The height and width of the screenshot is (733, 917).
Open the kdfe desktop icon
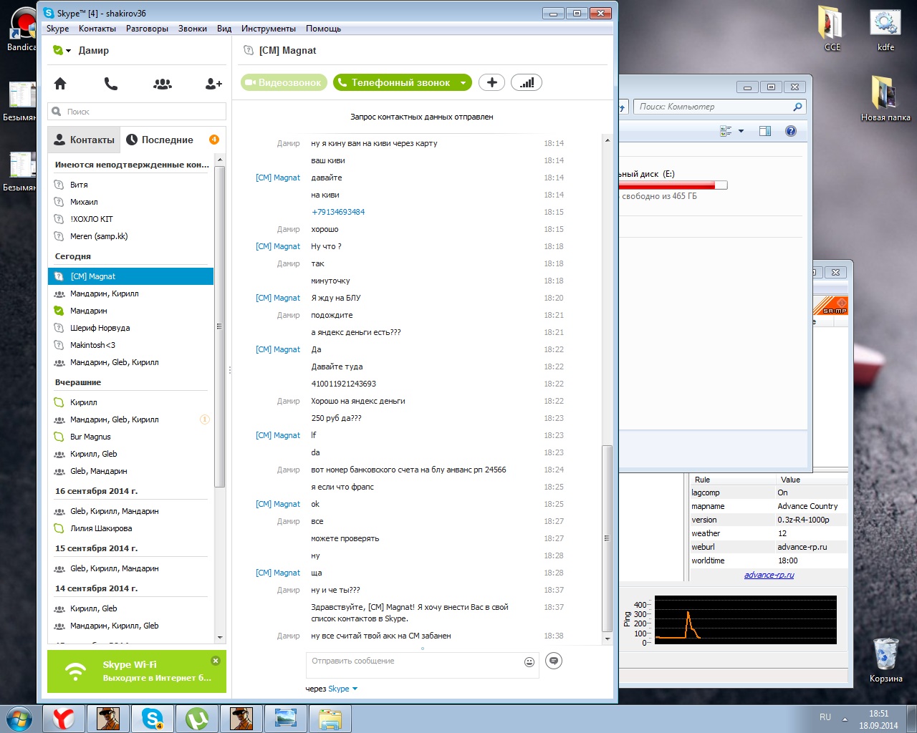(x=885, y=29)
